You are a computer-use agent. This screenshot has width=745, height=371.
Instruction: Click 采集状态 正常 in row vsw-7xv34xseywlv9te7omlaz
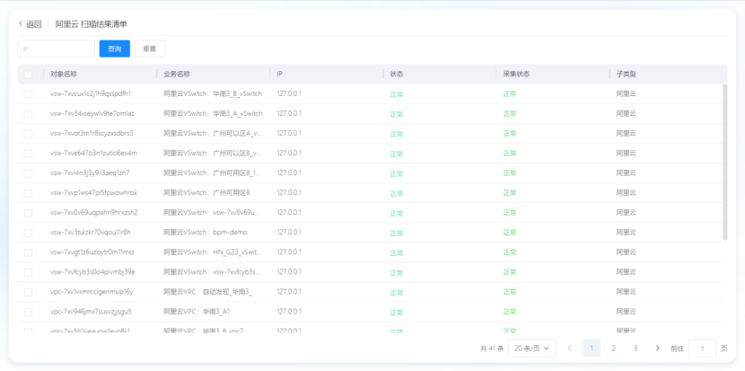point(510,114)
